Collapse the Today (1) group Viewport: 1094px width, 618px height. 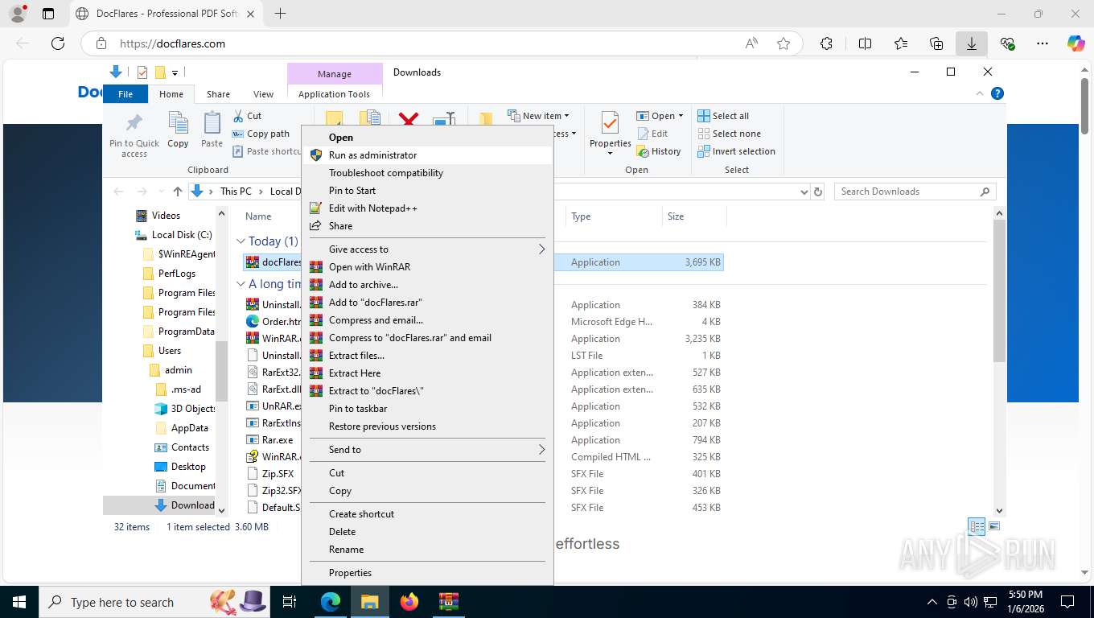pyautogui.click(x=241, y=241)
